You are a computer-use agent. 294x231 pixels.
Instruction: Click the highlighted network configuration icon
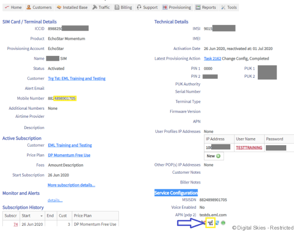tap(210, 223)
